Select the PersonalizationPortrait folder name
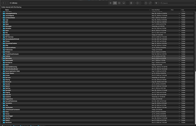 click(12, 39)
